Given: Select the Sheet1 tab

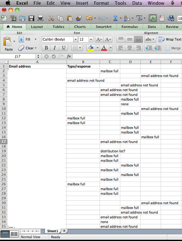Looking at the screenshot, I should click(53, 231).
